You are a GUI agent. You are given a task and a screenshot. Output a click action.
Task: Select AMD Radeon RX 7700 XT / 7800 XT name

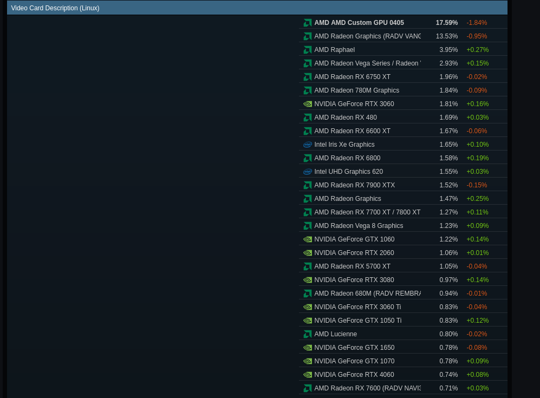tap(367, 212)
